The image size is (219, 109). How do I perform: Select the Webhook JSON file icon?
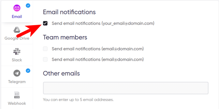(17, 95)
